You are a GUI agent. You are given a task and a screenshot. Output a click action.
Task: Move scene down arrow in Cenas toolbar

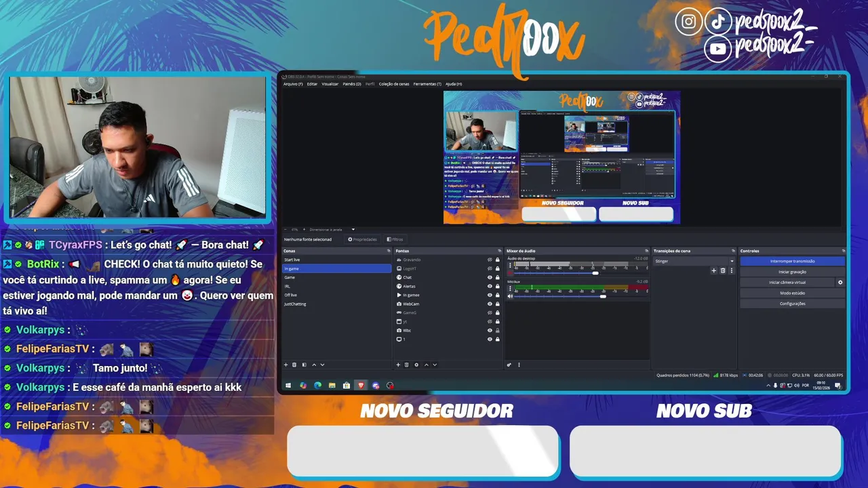322,365
